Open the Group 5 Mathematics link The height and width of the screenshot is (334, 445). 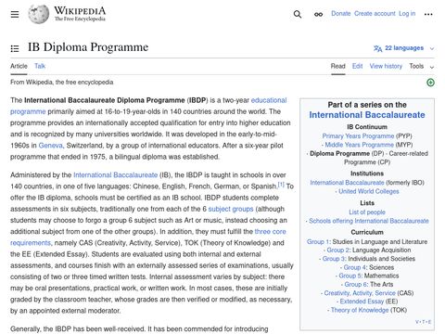click(x=350, y=276)
